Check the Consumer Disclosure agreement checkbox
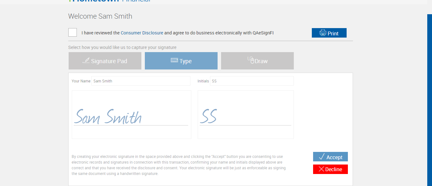Screen dimensions: 432x186 pyautogui.click(x=72, y=33)
